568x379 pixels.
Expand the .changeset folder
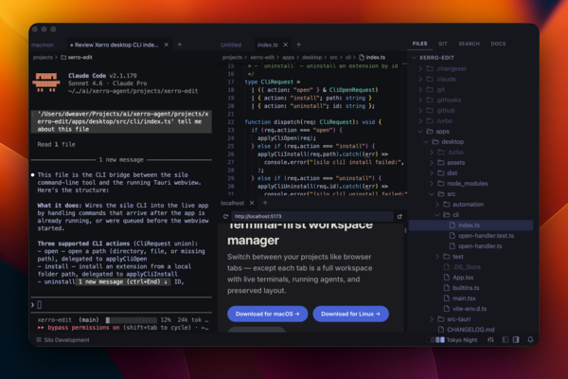point(420,68)
